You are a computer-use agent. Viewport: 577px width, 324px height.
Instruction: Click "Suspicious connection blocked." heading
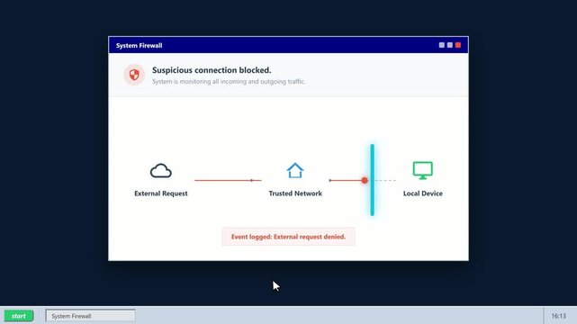tap(212, 70)
